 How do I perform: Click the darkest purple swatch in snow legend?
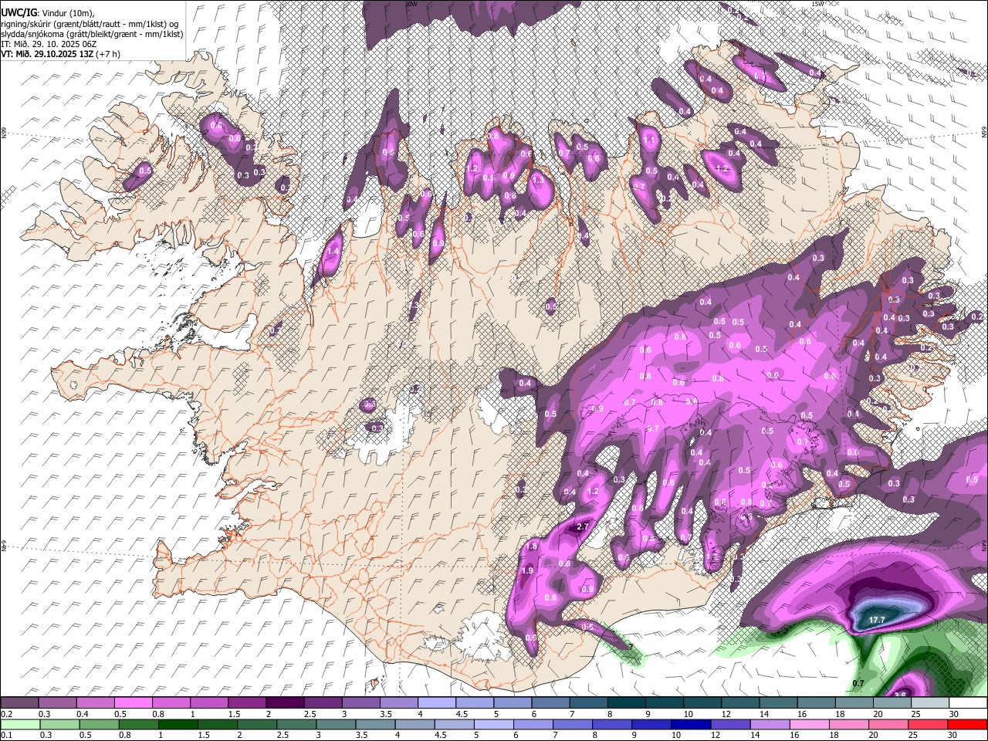(x=284, y=702)
